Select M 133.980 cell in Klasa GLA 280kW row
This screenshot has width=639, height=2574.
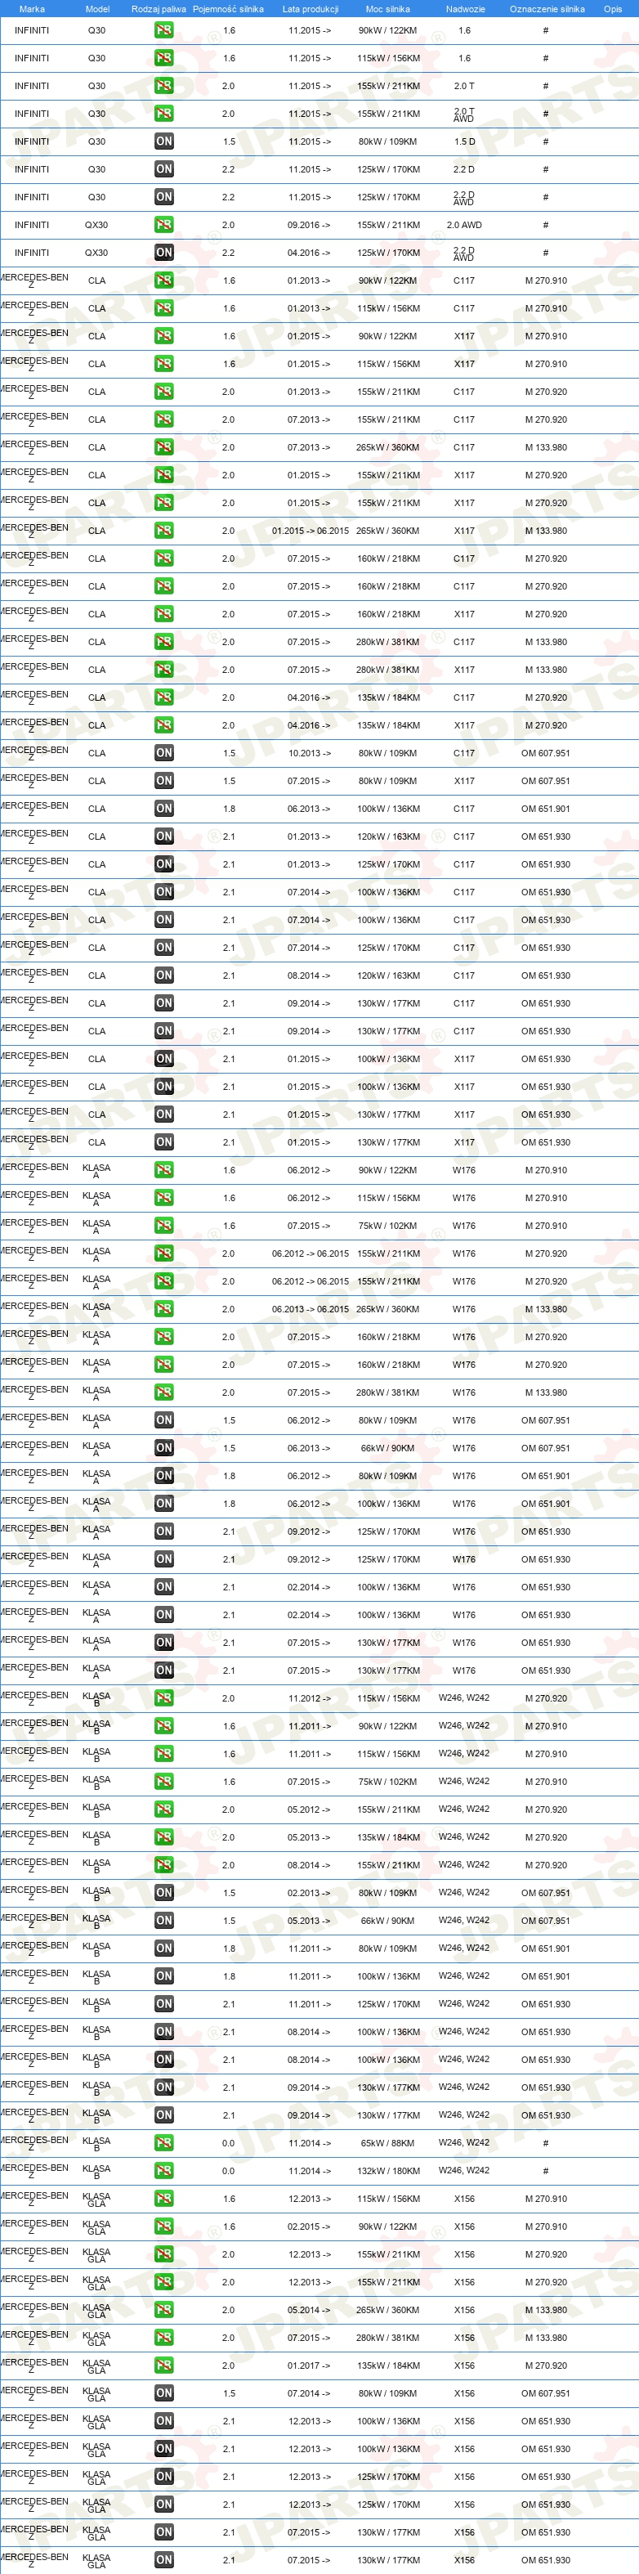coord(545,2337)
